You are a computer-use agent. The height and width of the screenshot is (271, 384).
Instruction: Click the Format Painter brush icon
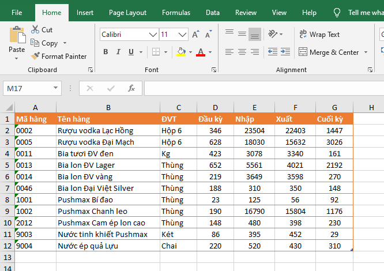click(x=35, y=57)
